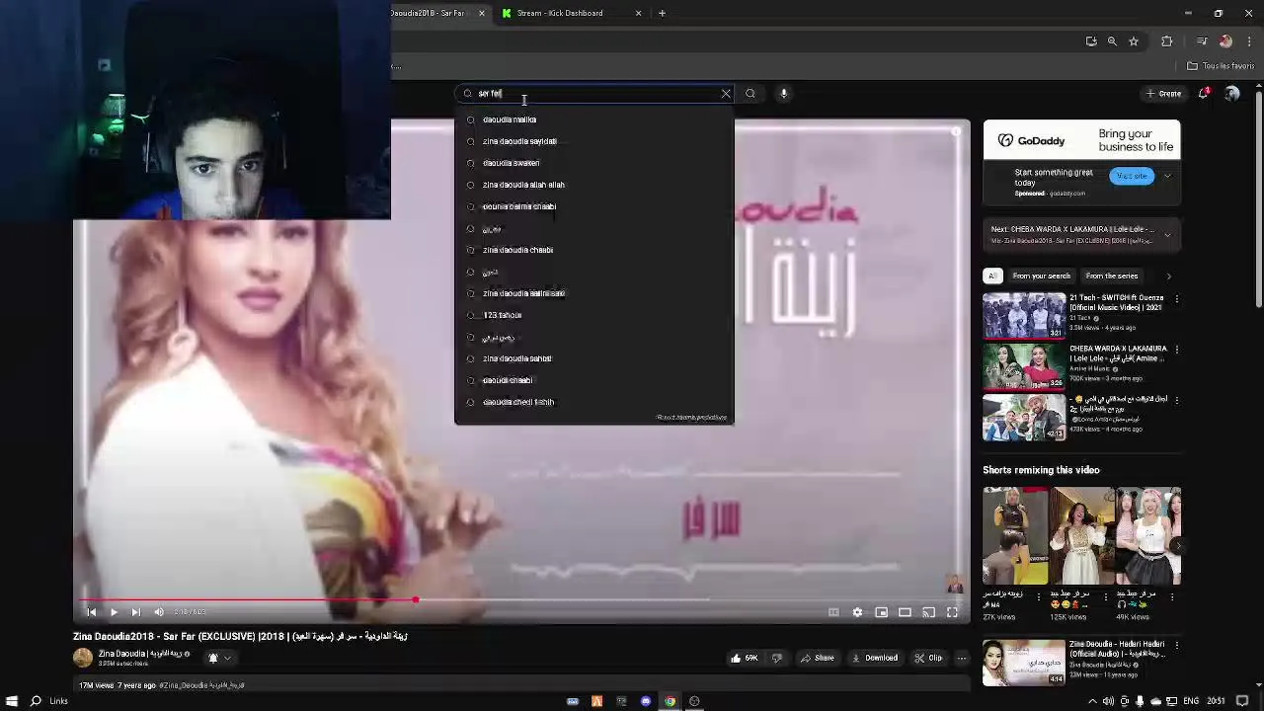Click the Clip button
This screenshot has height=711, width=1264.
click(x=928, y=658)
